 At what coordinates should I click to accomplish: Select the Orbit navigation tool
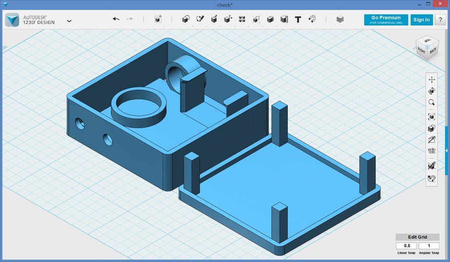(432, 91)
